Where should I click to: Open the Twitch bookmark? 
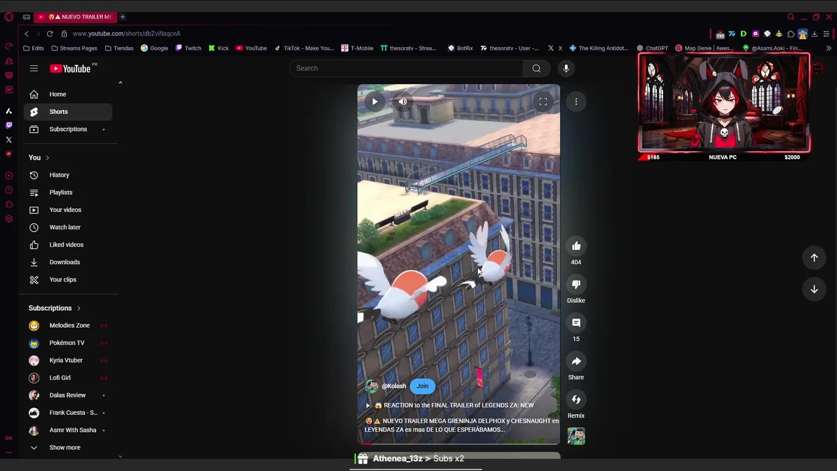point(188,48)
